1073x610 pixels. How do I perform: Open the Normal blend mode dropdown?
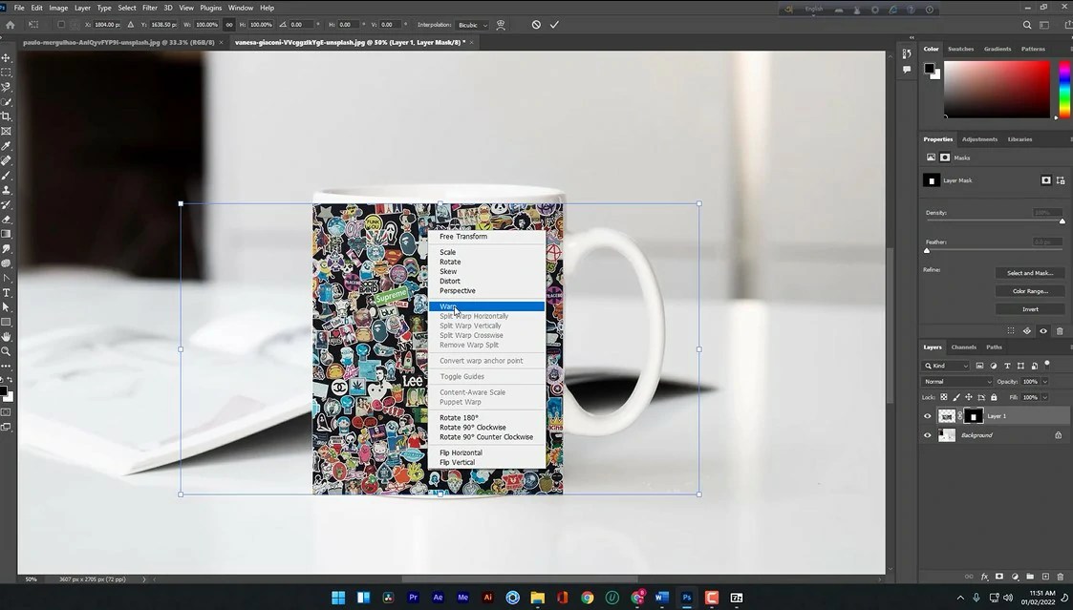point(956,382)
